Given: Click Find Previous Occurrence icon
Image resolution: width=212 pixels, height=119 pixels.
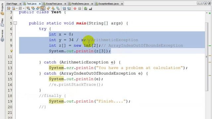Looking at the screenshot, I should pos(33,9).
